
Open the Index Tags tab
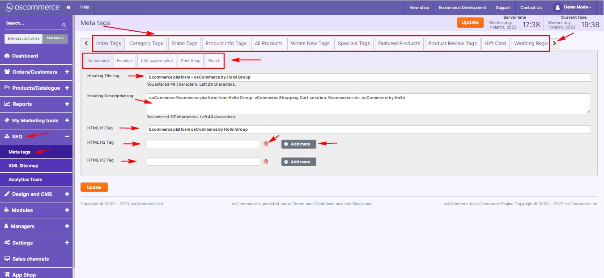109,43
